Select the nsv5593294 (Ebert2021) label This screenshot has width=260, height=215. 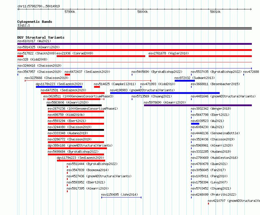pos(67,121)
